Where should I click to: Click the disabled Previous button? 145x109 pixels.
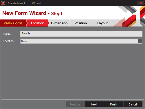click(x=75, y=104)
